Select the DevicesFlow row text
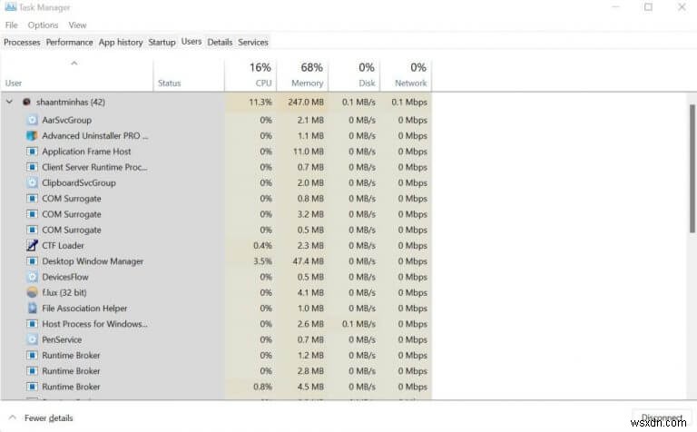697x432 pixels. (65, 277)
